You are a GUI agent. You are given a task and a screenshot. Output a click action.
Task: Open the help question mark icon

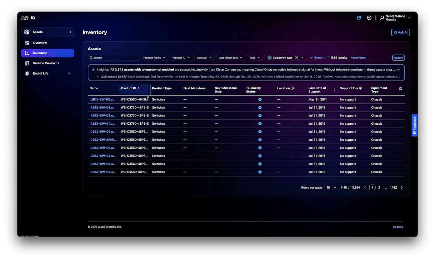click(x=369, y=18)
